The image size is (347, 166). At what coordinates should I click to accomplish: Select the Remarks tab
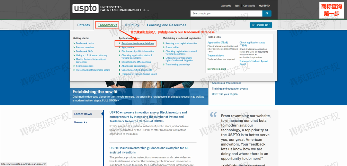tap(81, 122)
